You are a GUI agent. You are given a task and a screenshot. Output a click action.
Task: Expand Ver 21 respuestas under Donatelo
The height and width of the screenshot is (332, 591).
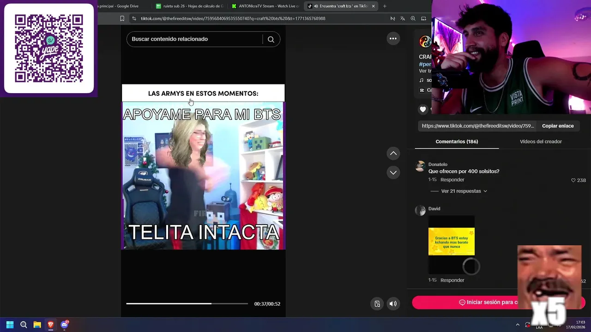coord(464,191)
